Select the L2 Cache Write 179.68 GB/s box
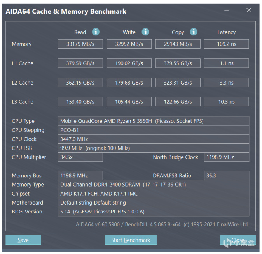This screenshot has width=262, height=254. point(129,83)
